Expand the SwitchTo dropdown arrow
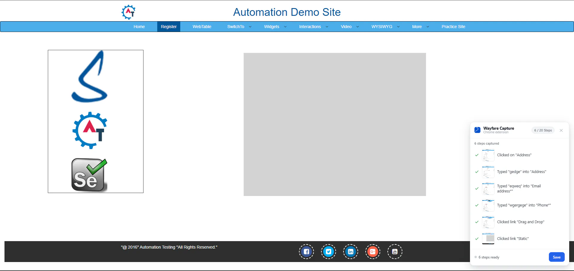Screen dimensions: 574x271 pos(250,27)
